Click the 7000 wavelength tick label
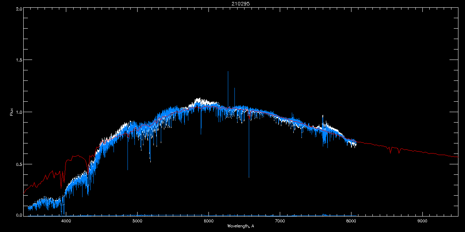This screenshot has height=232, width=465. [x=280, y=221]
